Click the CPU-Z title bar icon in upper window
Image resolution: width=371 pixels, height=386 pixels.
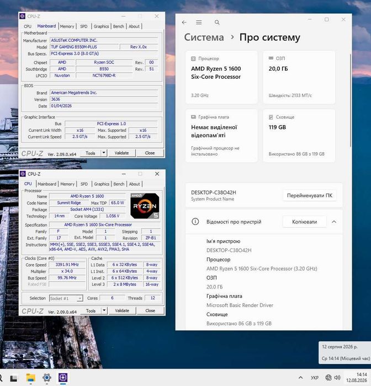22,16
